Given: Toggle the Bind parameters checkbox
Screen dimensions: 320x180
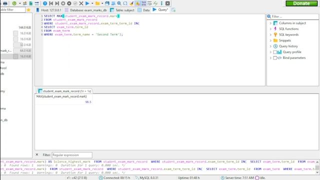Looking at the screenshot, I should click(x=275, y=58).
